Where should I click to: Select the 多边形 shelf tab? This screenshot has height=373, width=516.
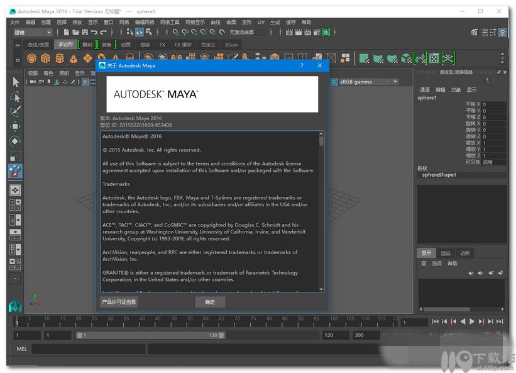coord(66,44)
